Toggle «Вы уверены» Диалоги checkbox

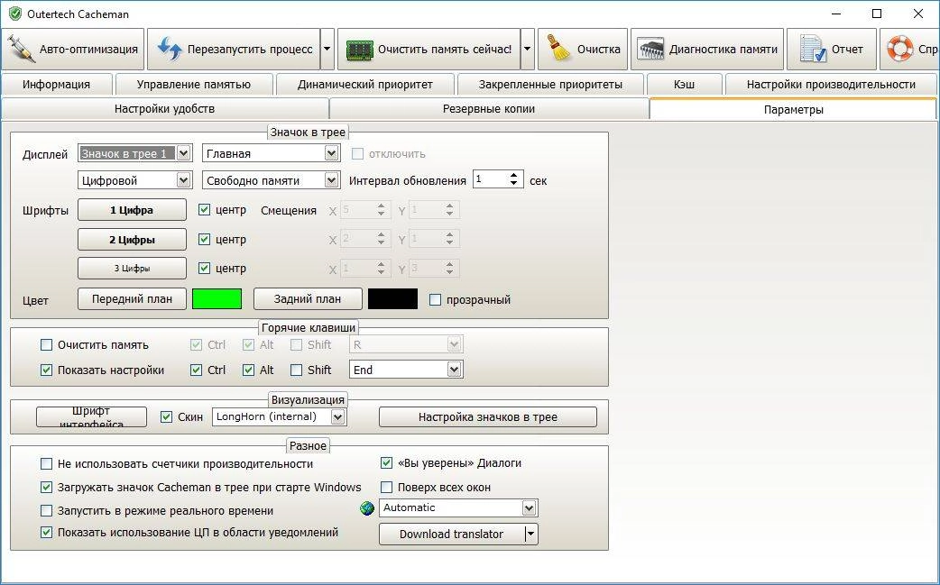point(387,462)
